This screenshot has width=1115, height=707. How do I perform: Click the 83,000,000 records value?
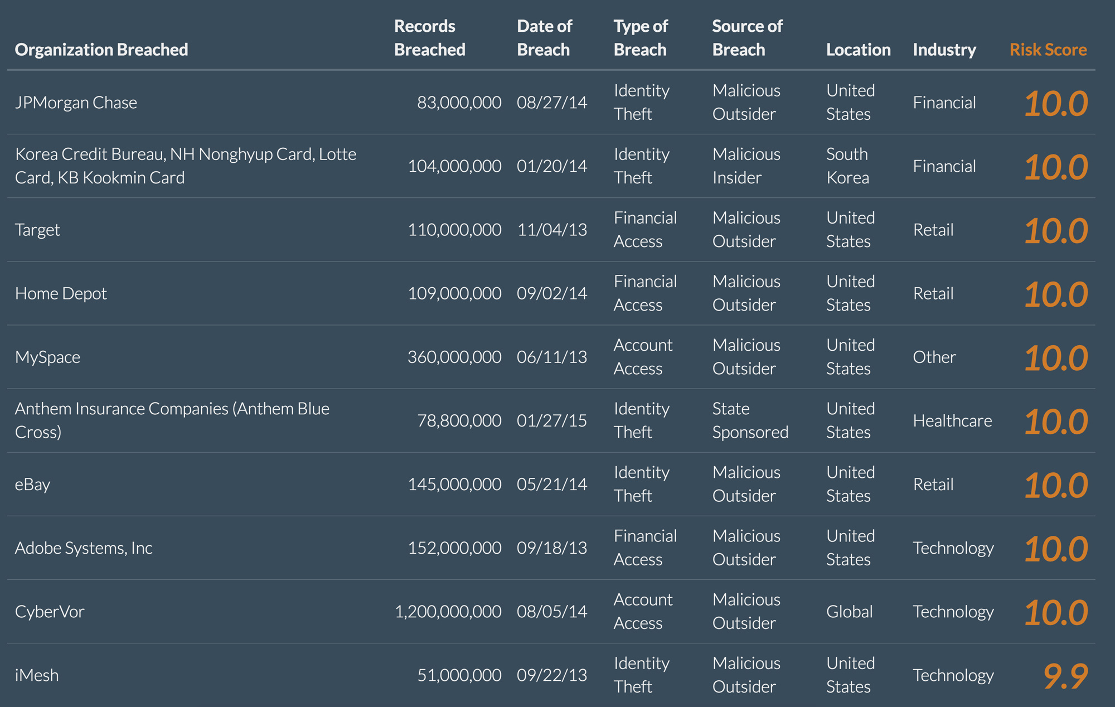tap(459, 103)
